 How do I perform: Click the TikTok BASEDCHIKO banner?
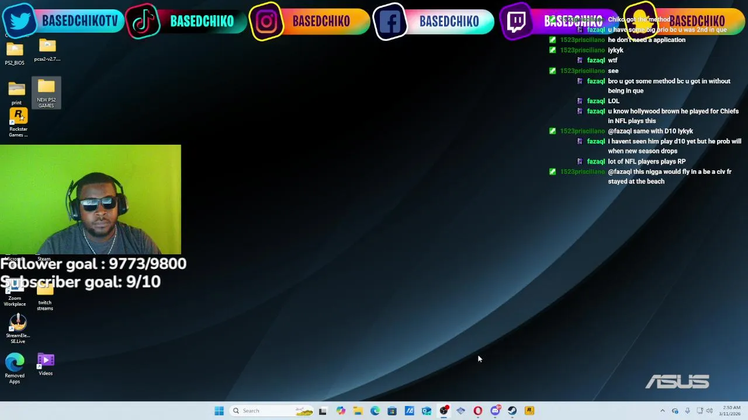point(187,22)
